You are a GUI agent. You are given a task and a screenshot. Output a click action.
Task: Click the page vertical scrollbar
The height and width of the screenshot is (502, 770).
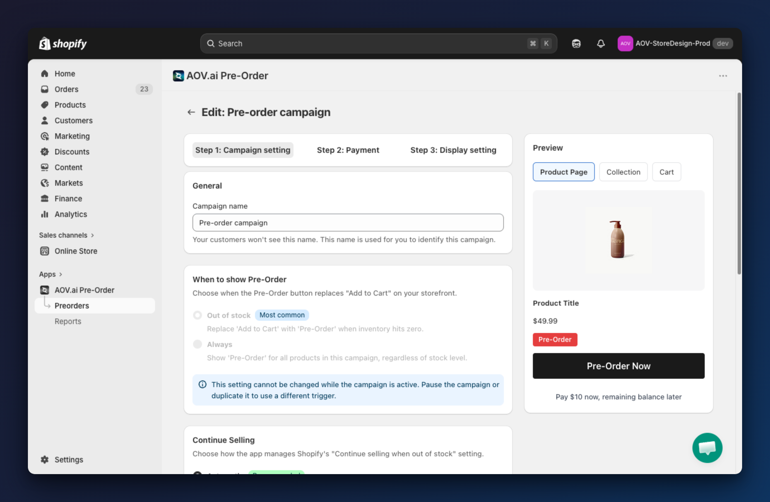[x=739, y=184]
